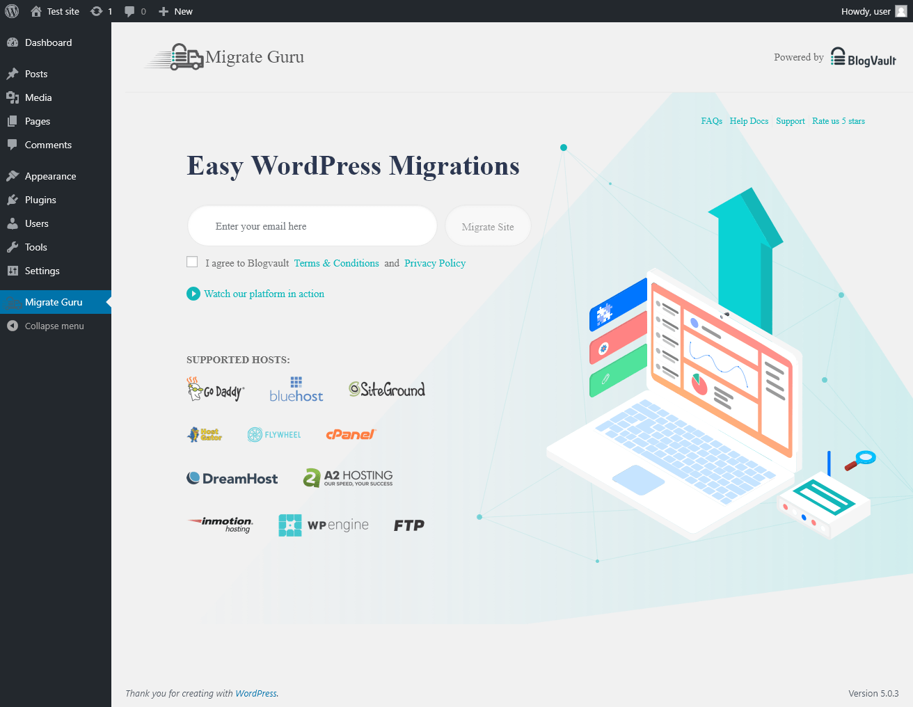Select the InMotion hosting logo
Image resolution: width=913 pixels, height=707 pixels.
point(221,525)
